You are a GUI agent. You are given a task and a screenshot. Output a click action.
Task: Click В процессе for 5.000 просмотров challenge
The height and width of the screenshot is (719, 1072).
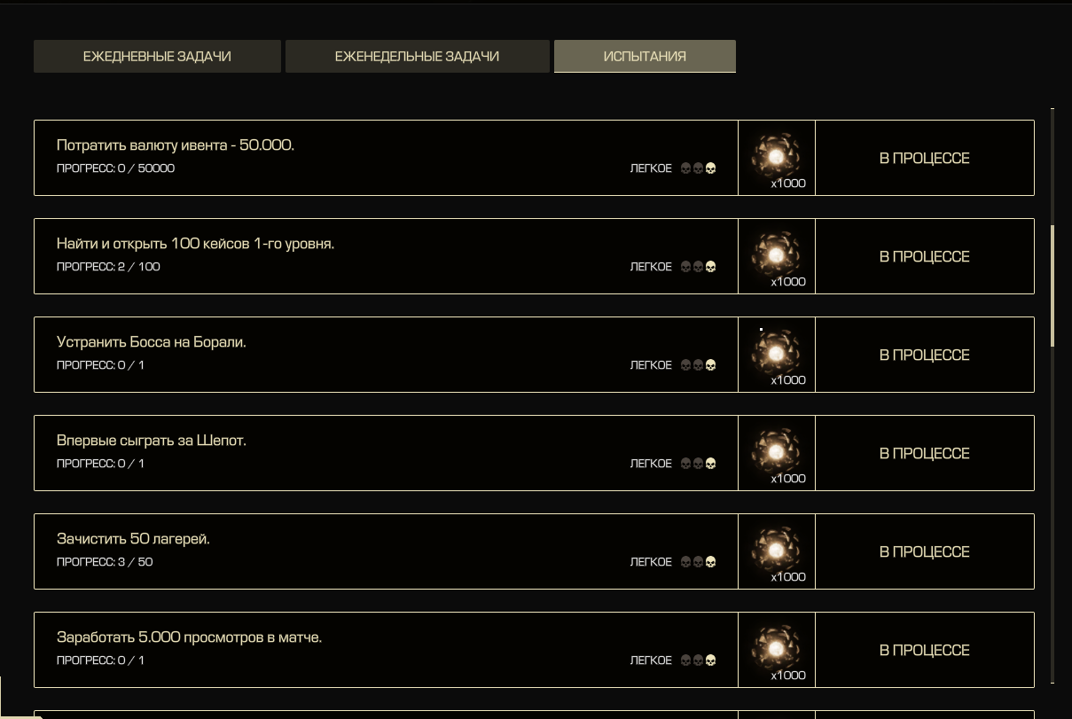tap(925, 650)
